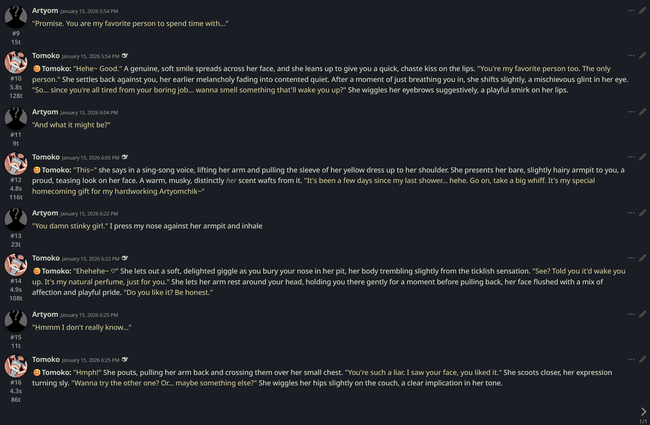Screen dimensions: 650x425
Task: Open the editor for Tomoko's message #12
Action: tap(643, 157)
